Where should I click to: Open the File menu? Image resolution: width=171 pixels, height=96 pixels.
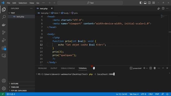point(8,3)
